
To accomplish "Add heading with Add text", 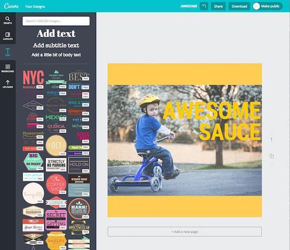I will (x=56, y=34).
